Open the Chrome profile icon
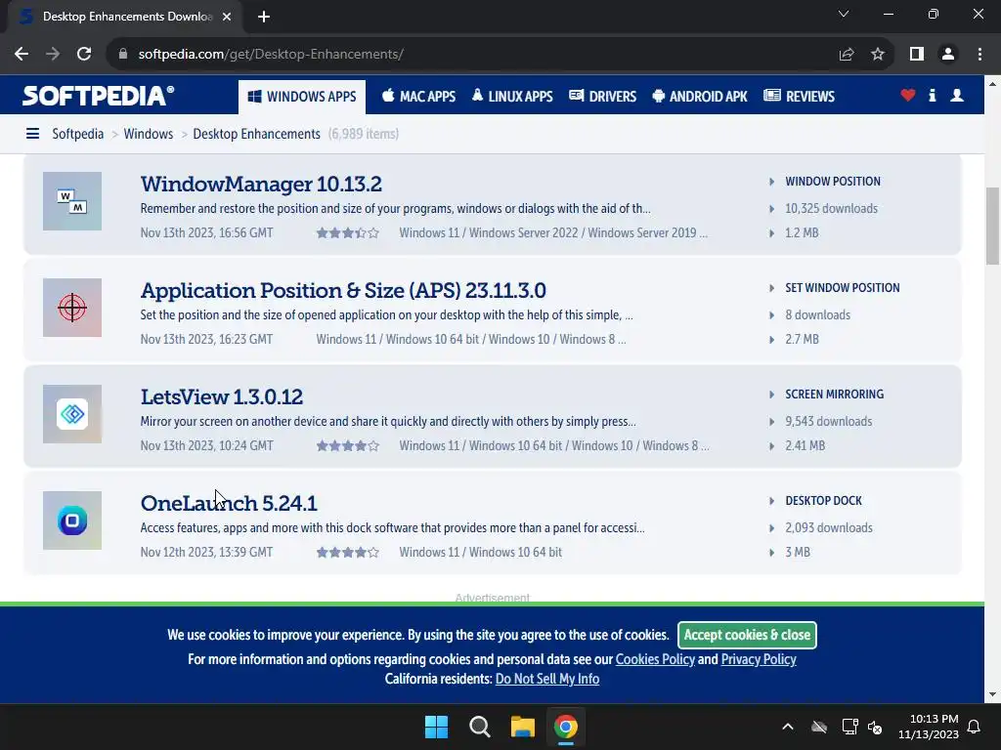This screenshot has width=1001, height=750. 948,55
